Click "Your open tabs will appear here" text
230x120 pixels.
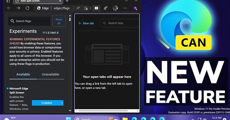107,77
